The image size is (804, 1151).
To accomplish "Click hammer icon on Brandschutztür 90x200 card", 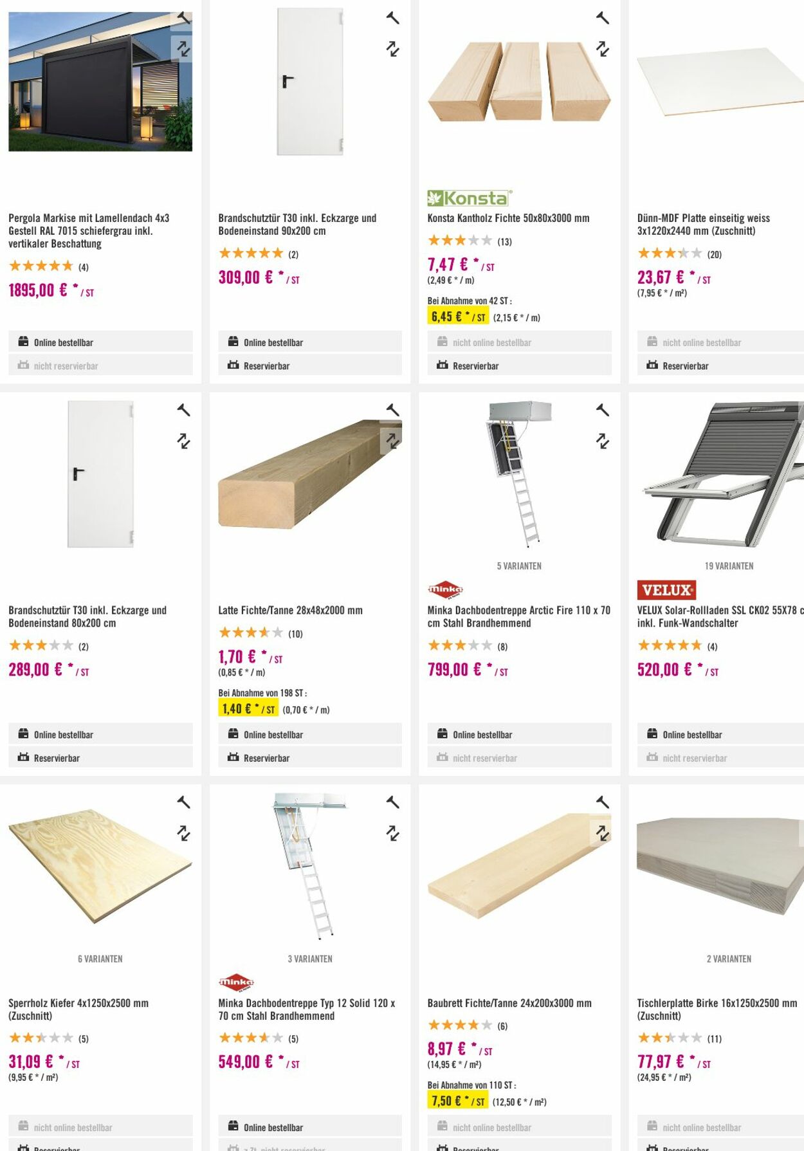I will point(392,18).
